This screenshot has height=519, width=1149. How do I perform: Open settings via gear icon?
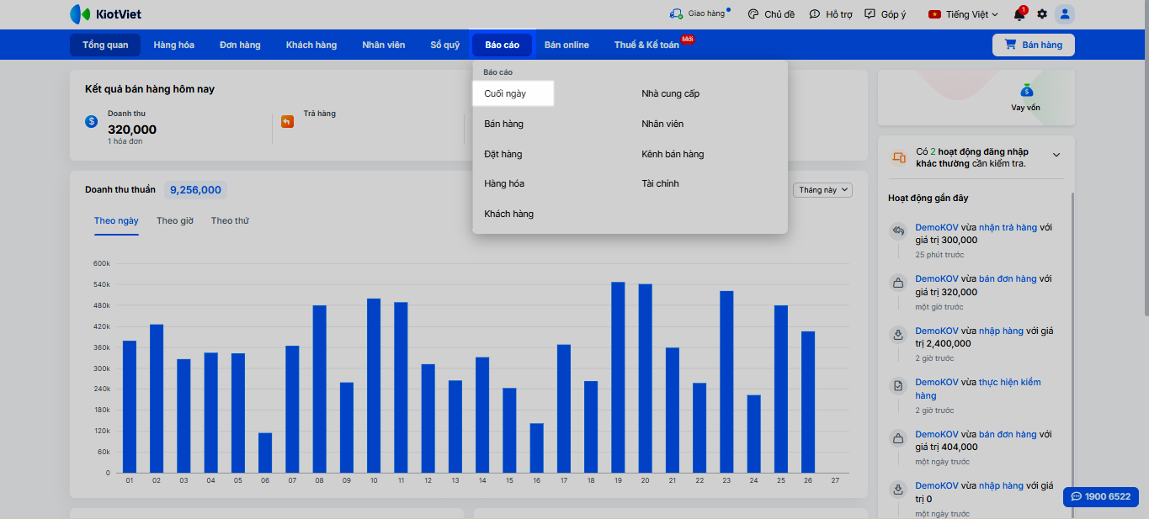click(x=1042, y=14)
